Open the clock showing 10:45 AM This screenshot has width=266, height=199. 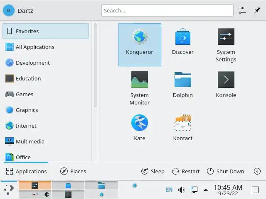[x=228, y=190]
